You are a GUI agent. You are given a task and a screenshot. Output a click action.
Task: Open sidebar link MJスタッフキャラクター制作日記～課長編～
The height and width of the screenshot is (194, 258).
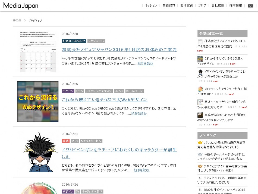coord(222,91)
